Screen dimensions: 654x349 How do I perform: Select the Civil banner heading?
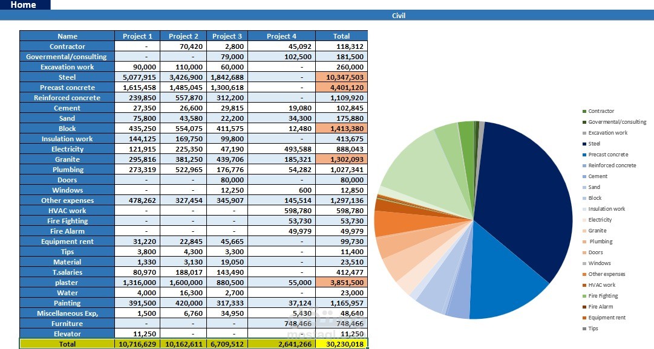point(398,16)
